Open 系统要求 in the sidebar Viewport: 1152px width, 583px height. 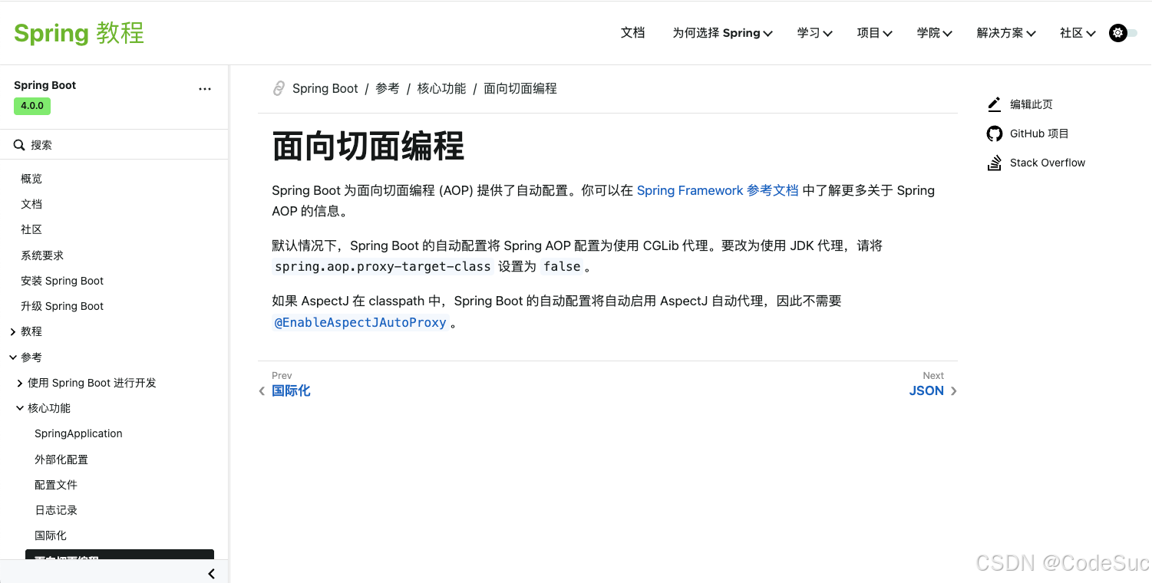[x=42, y=255]
